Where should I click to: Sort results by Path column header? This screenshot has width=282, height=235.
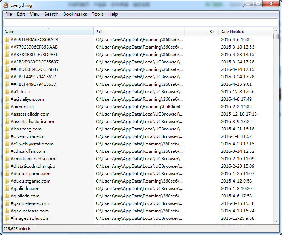139,32
